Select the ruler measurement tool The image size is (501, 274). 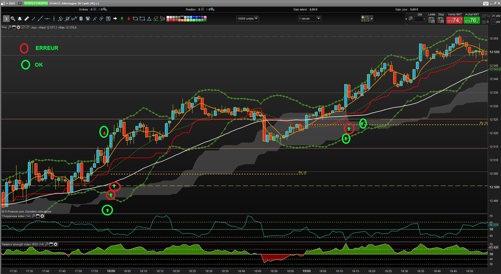[27, 19]
